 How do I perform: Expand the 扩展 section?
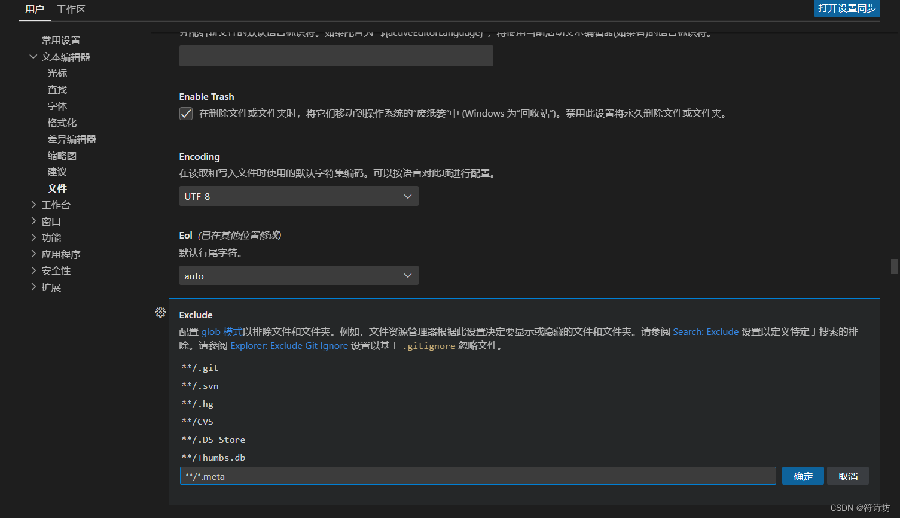33,287
